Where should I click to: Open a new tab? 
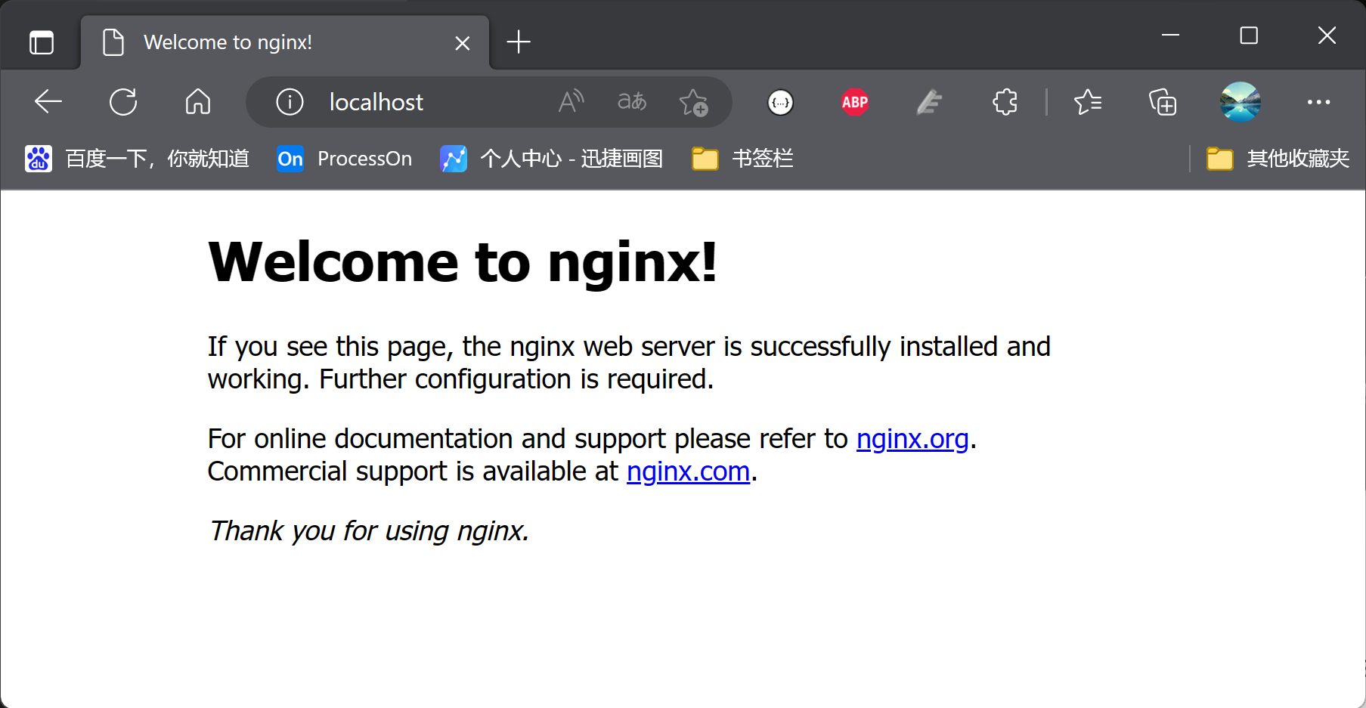(519, 42)
